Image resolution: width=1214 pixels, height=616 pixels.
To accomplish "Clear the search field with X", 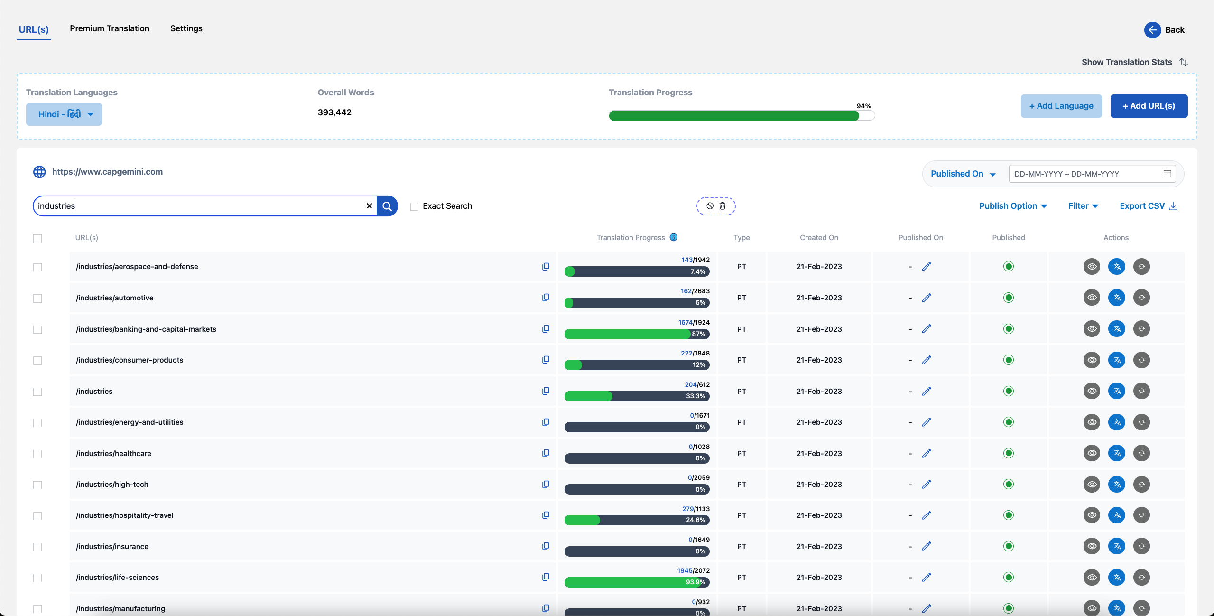I will pos(369,206).
